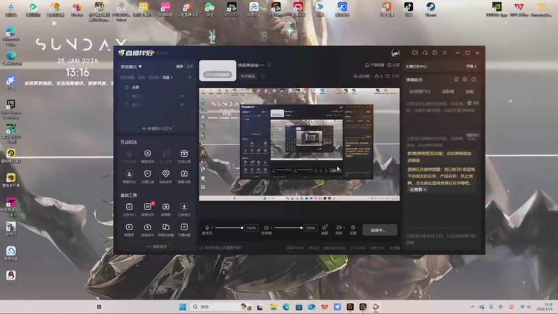
Task: Select the 窗口 2 source row
Action: click(x=156, y=96)
